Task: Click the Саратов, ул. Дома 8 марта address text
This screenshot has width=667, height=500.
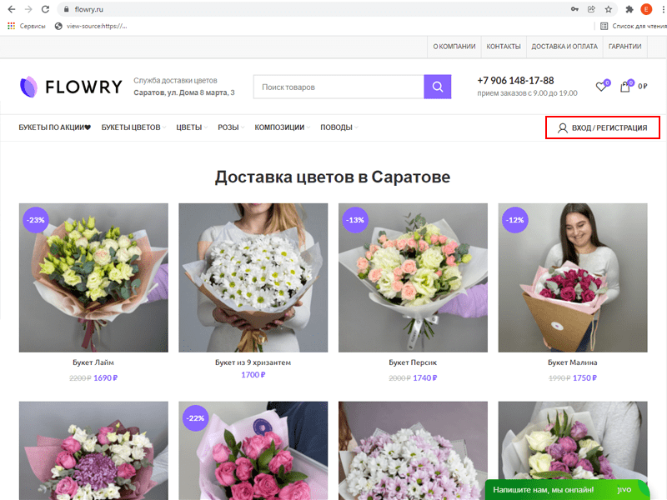Action: point(183,92)
